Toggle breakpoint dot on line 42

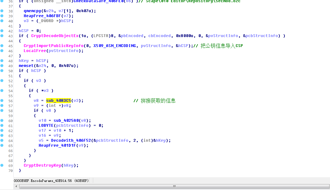click(2, 31)
